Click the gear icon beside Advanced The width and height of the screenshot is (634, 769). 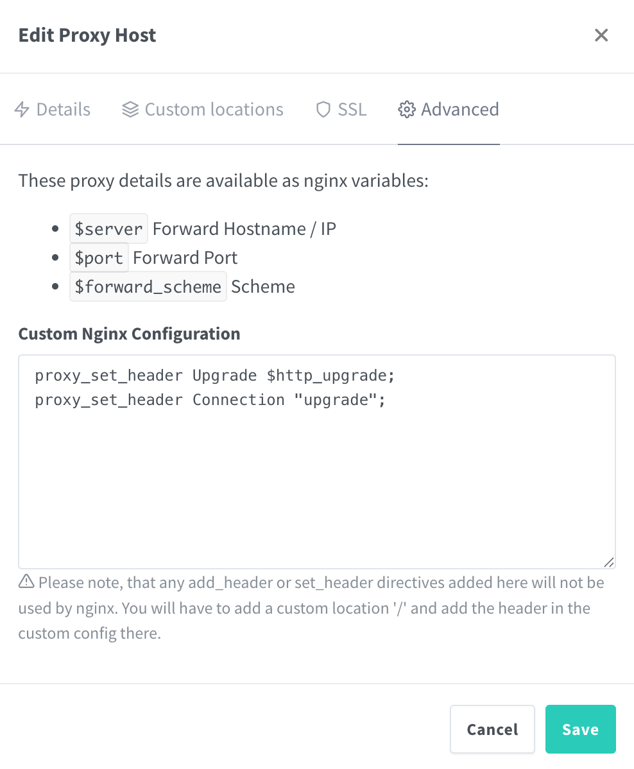[406, 110]
